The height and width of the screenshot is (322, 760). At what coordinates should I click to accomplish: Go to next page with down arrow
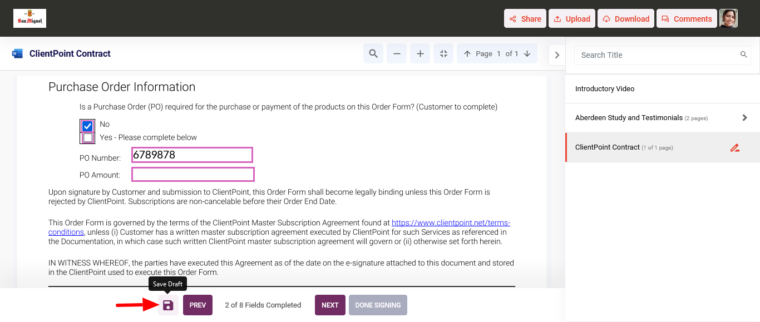click(527, 54)
